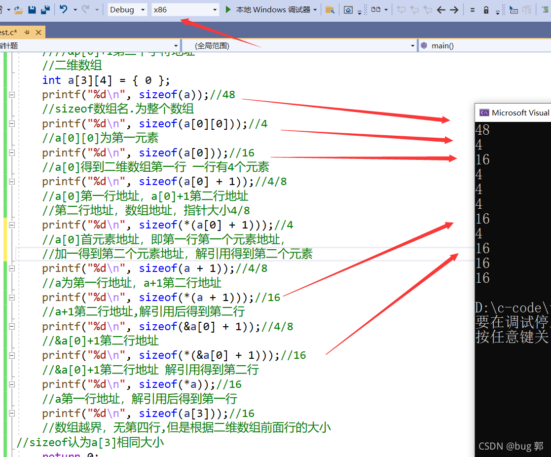Click the '//sizeof认为a[3]相同大小' comment

[90, 442]
